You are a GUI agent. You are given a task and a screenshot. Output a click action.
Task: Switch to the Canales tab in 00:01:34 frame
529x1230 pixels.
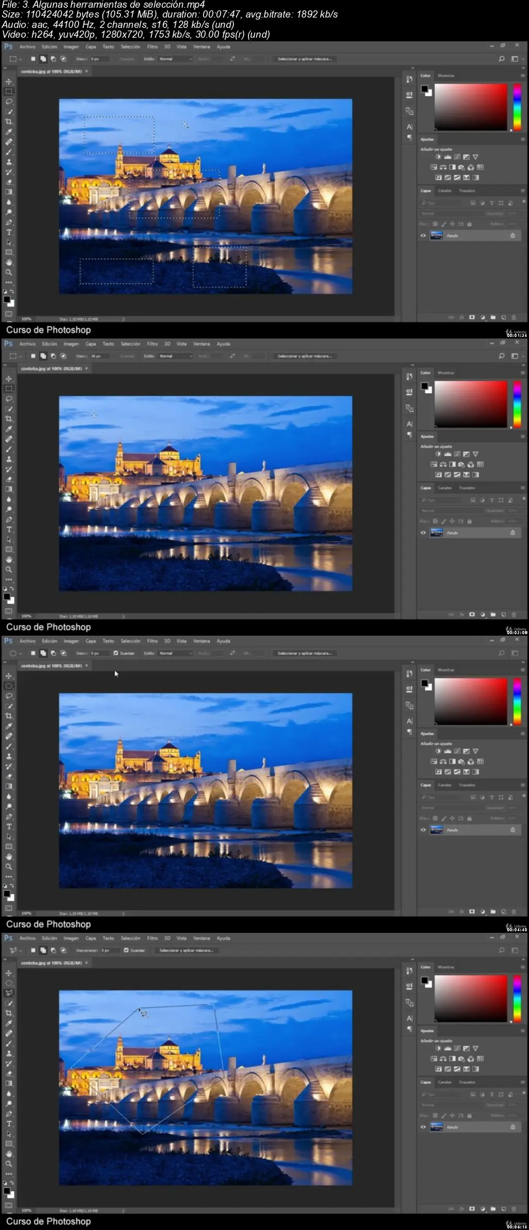coord(445,191)
